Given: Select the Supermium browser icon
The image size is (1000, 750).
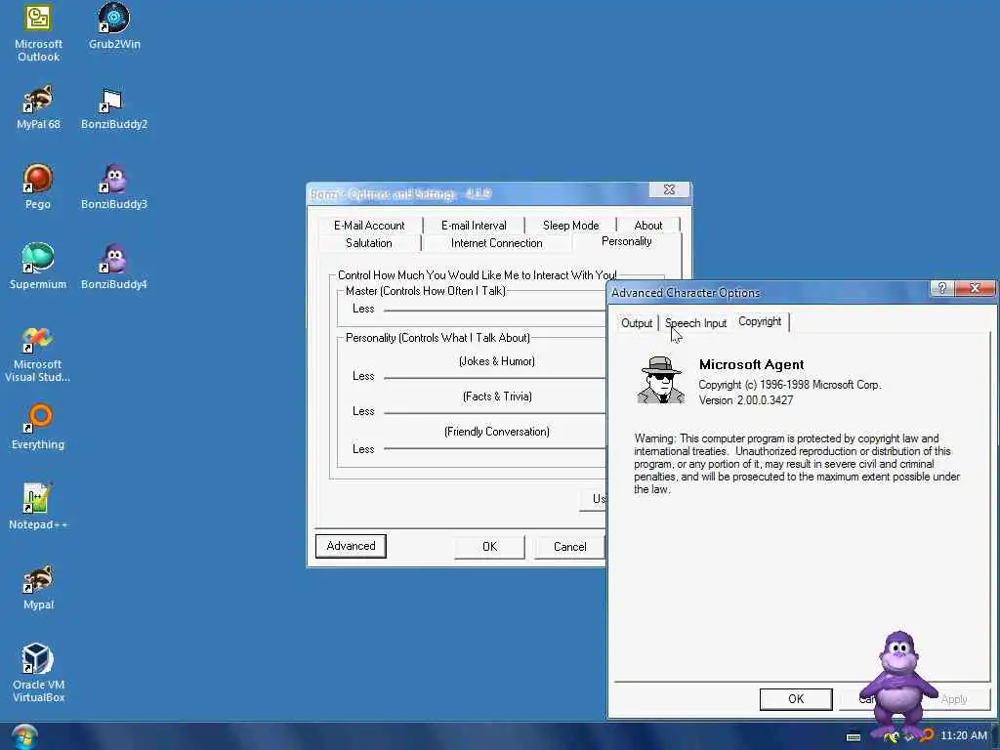Looking at the screenshot, I should pos(38,267).
